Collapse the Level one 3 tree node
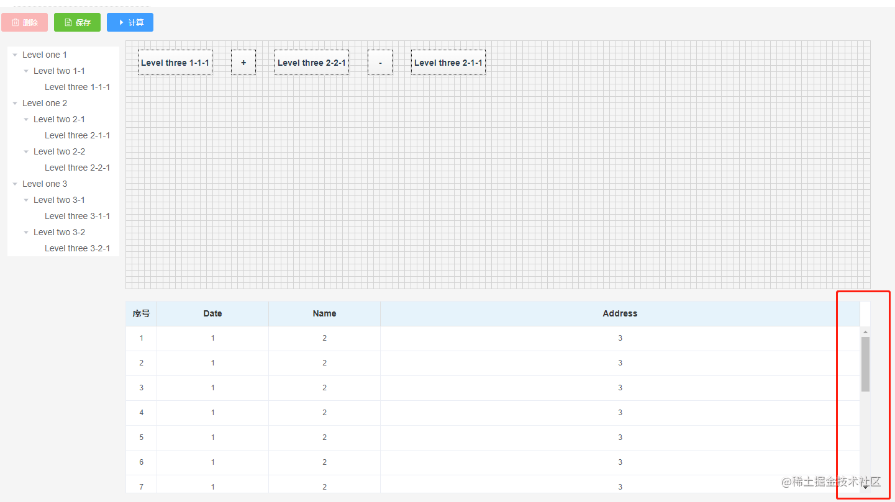This screenshot has width=895, height=502. pyautogui.click(x=15, y=184)
